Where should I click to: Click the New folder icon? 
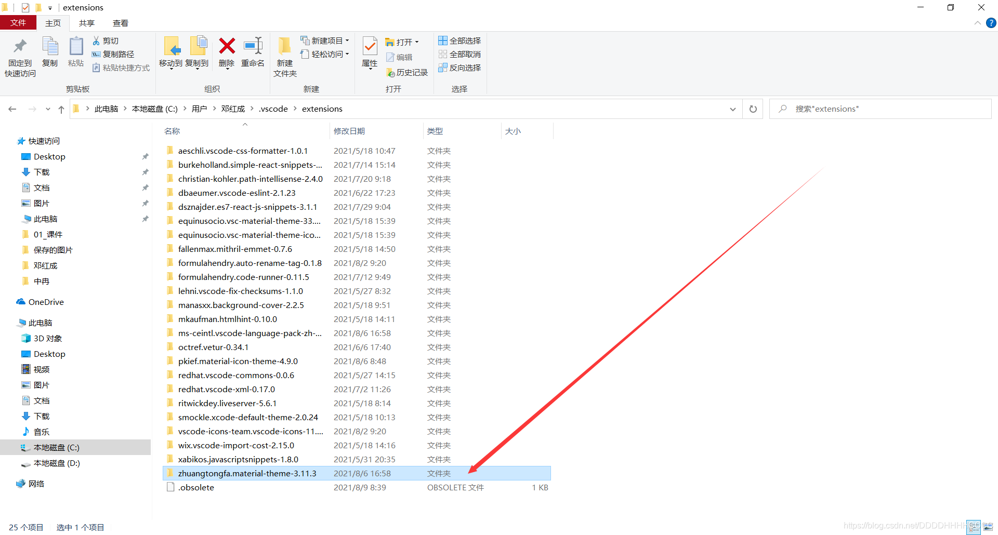click(284, 46)
